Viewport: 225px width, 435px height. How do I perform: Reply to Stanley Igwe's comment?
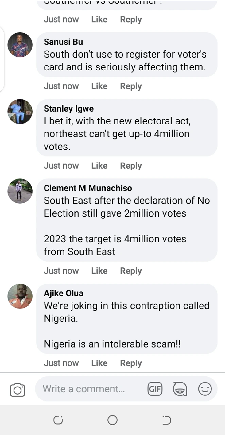(131, 166)
